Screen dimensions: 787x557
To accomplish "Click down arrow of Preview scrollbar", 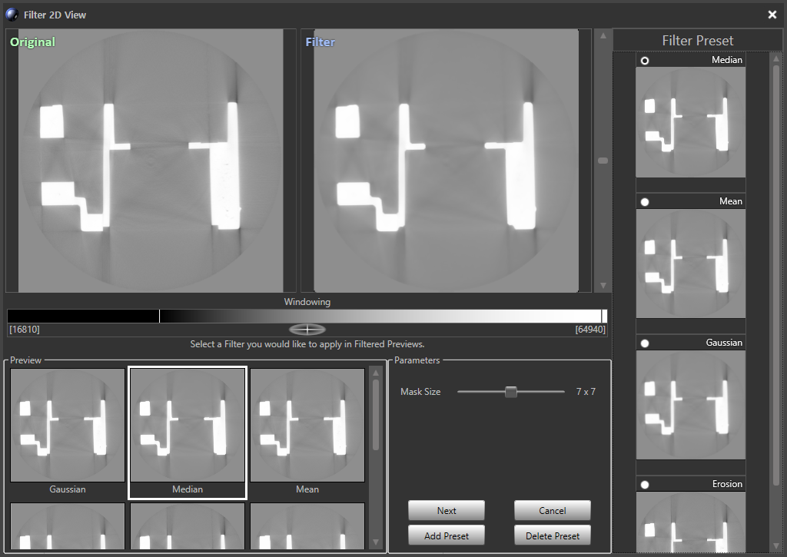I will [x=375, y=542].
